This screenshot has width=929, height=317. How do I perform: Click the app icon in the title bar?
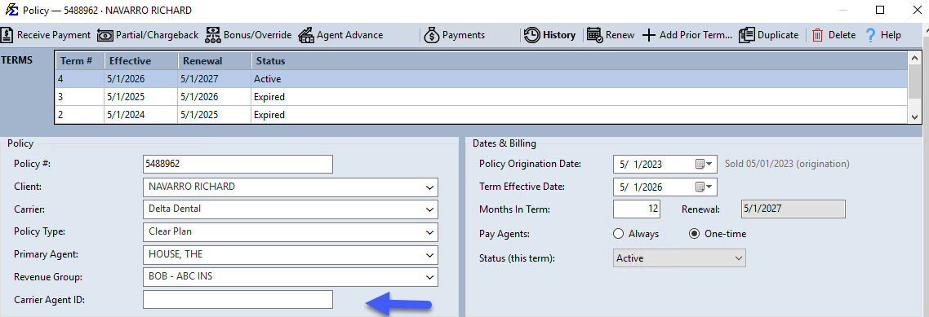click(x=11, y=10)
